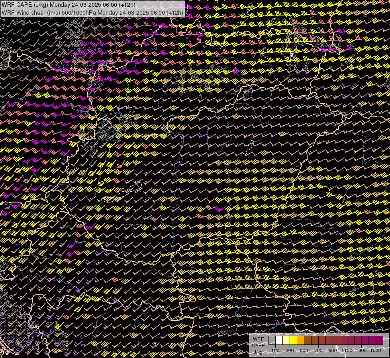Click the 'WRF CAPE (J/kg)' title line
Screen dimensions: 390x358
[x=69, y=5]
